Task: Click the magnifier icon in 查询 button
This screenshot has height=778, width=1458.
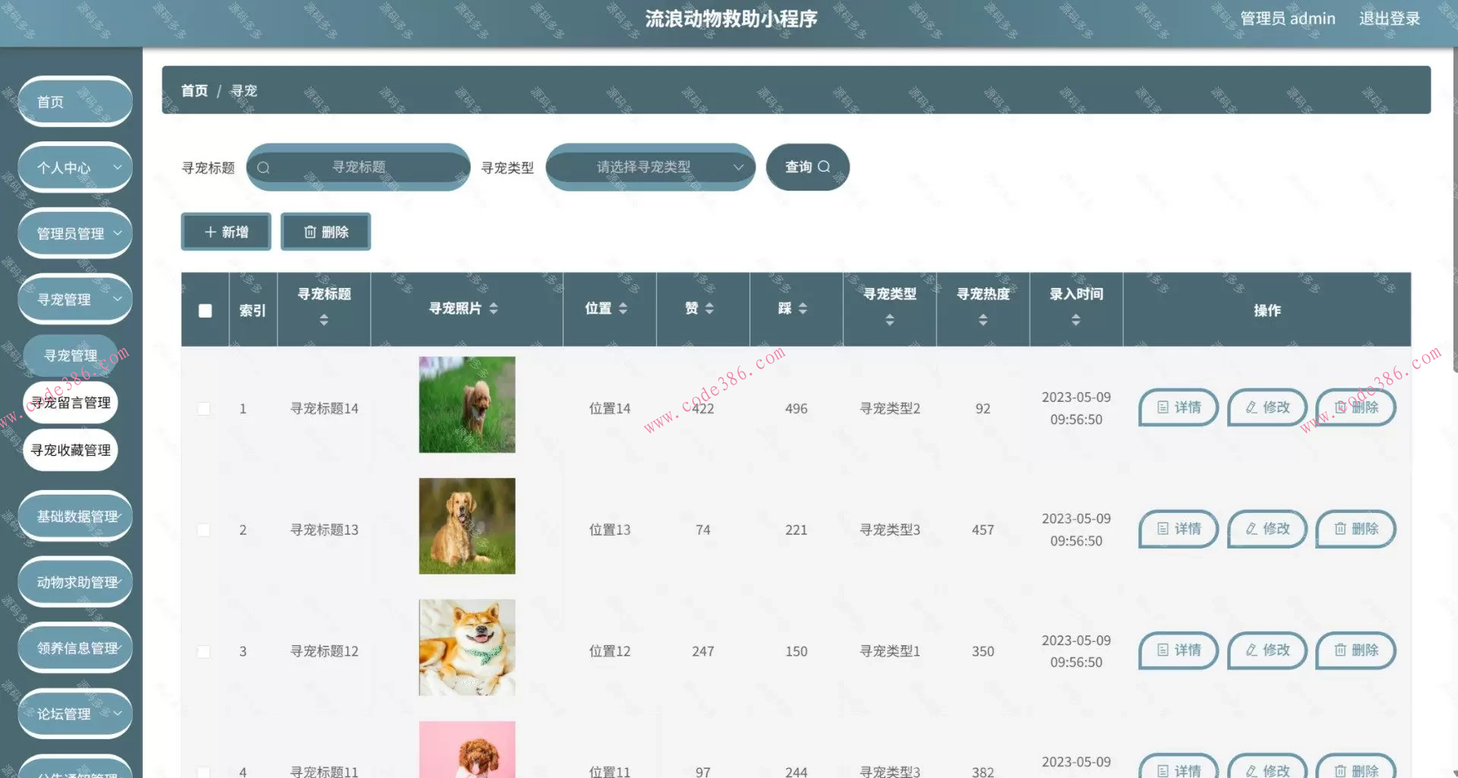Action: click(x=825, y=167)
